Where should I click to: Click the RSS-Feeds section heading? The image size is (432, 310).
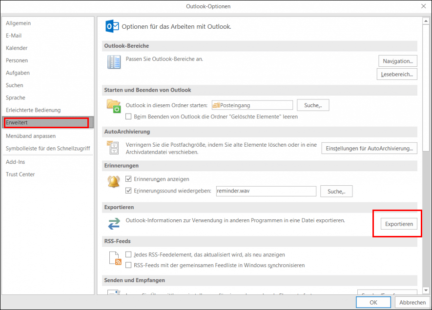[117, 241]
